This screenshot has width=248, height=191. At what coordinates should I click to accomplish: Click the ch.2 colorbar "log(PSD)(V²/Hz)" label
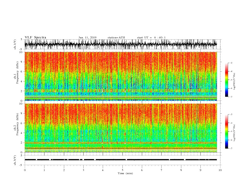[234, 133]
